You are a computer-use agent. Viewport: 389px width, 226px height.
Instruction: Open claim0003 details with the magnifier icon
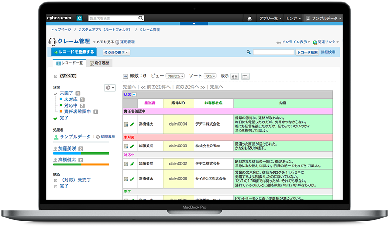point(126,146)
